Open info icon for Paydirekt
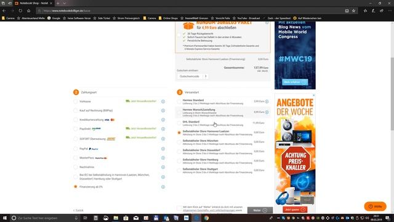394x222 pixels. [x=163, y=129]
